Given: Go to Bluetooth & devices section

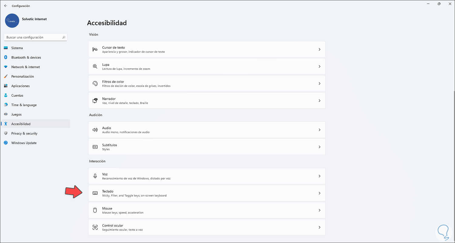Looking at the screenshot, I should 26,57.
